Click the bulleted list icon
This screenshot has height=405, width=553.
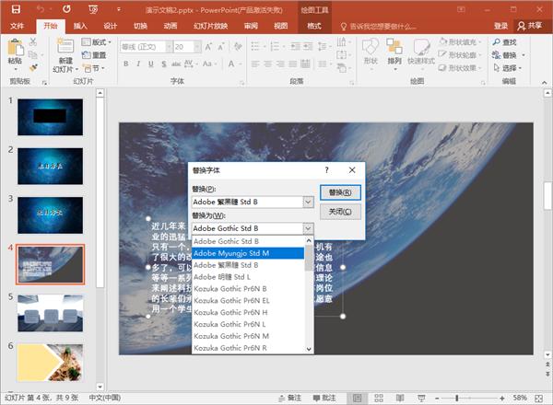coord(255,46)
